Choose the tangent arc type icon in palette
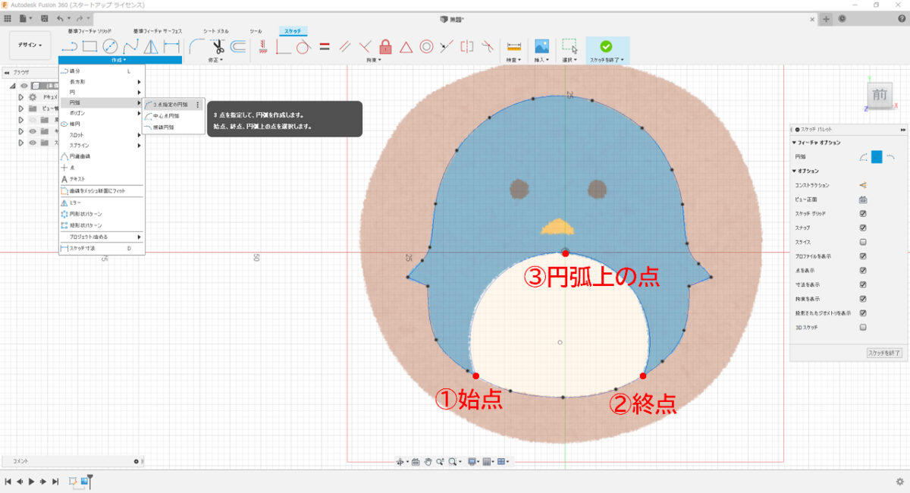This screenshot has width=910, height=493. tap(891, 157)
